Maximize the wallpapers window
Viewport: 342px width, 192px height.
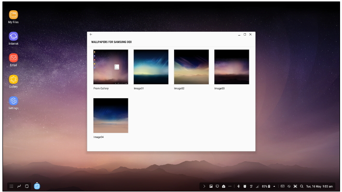[x=245, y=34]
